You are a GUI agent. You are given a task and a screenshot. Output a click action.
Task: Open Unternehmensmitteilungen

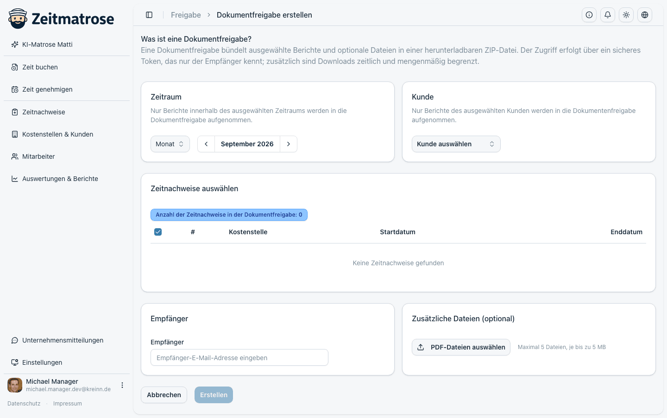click(67, 340)
